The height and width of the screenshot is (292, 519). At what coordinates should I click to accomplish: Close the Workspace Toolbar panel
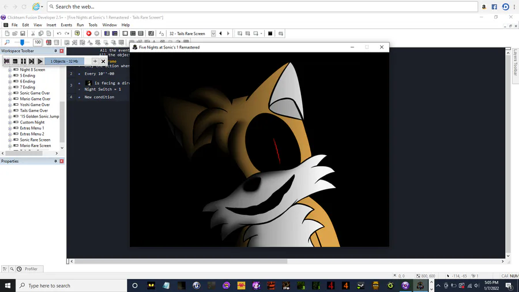(x=62, y=51)
